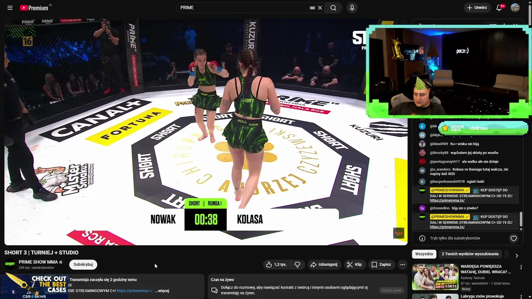Click the heart reaction icon in chat
The height and width of the screenshot is (299, 532).
click(514, 238)
